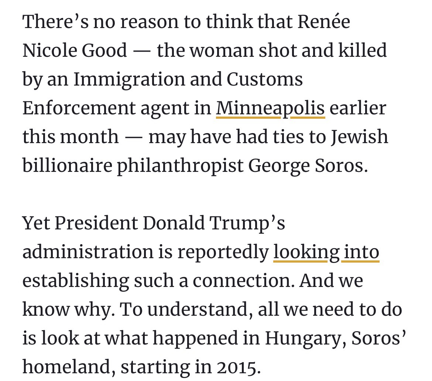The height and width of the screenshot is (381, 432).
Task: Follow the 'looking into' link
Action: tap(326, 252)
